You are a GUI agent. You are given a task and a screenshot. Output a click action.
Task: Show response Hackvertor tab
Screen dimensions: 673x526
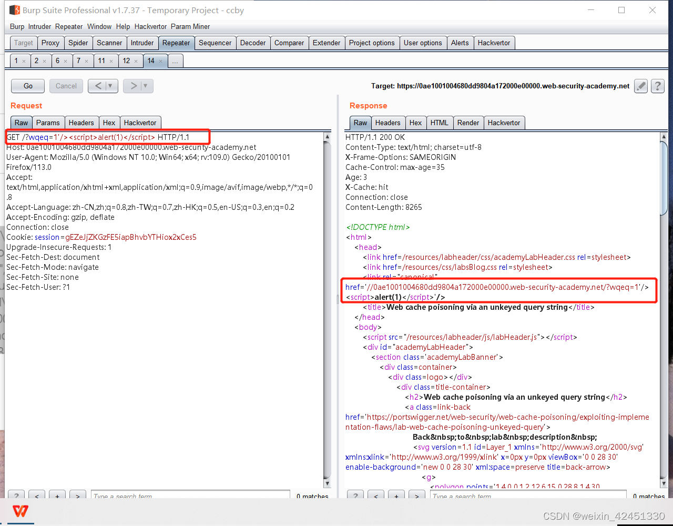pos(504,123)
